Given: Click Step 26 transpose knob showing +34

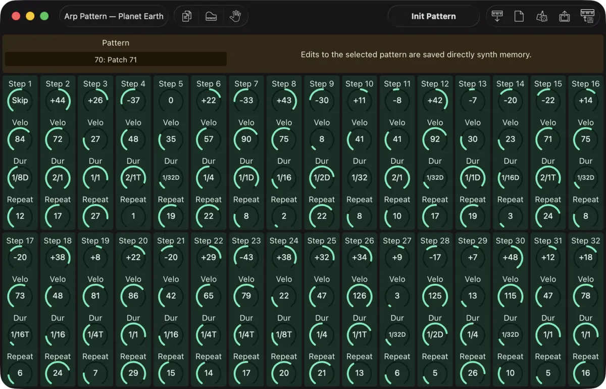Looking at the screenshot, I should pos(360,258).
